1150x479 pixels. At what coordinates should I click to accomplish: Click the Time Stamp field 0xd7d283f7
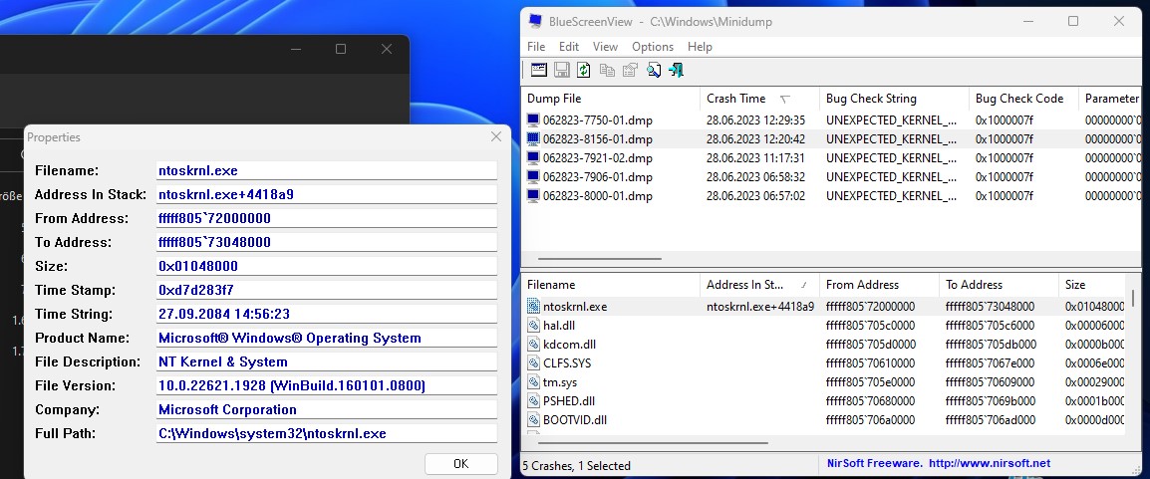coord(327,290)
